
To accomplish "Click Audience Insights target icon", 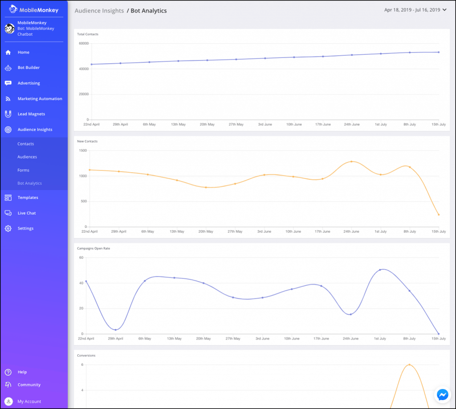I will tap(8, 130).
